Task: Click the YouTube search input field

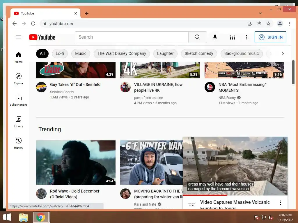Action: 132,37
